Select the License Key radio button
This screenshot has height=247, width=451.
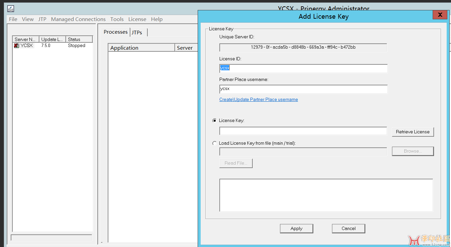pyautogui.click(x=214, y=121)
